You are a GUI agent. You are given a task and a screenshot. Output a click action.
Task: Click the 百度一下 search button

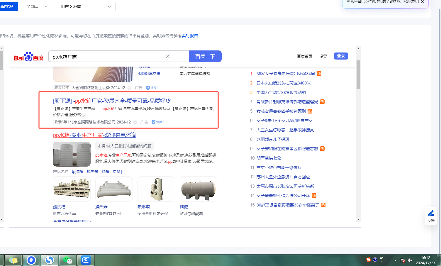pos(205,56)
